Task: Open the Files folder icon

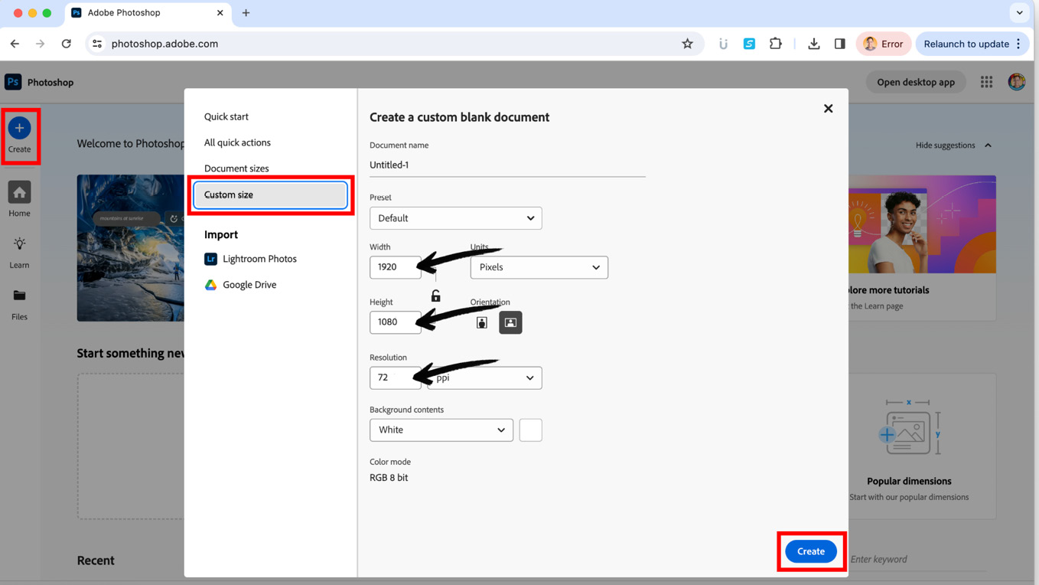Action: point(19,296)
